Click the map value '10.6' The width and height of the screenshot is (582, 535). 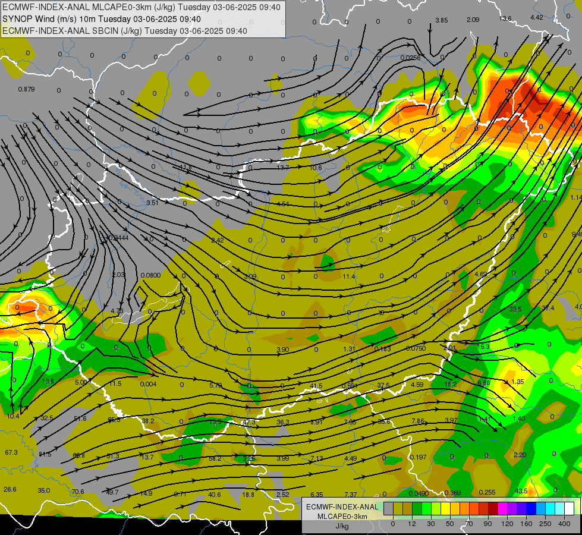316,168
